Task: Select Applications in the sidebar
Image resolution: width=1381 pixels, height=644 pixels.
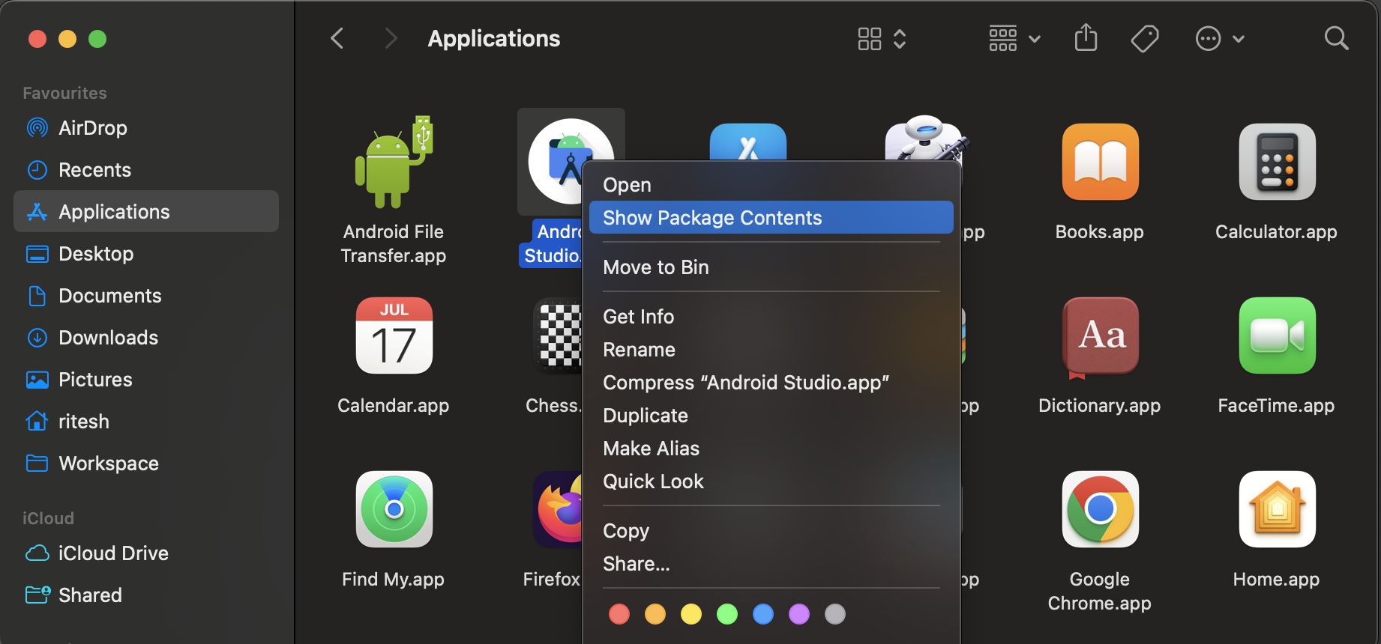Action: [146, 212]
